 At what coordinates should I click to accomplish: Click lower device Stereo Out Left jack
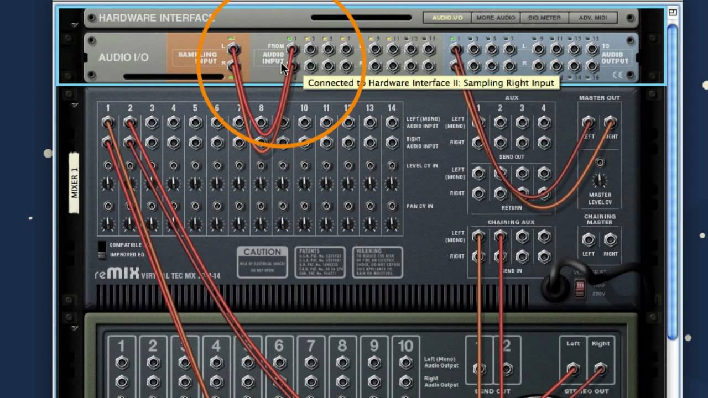[x=573, y=368]
